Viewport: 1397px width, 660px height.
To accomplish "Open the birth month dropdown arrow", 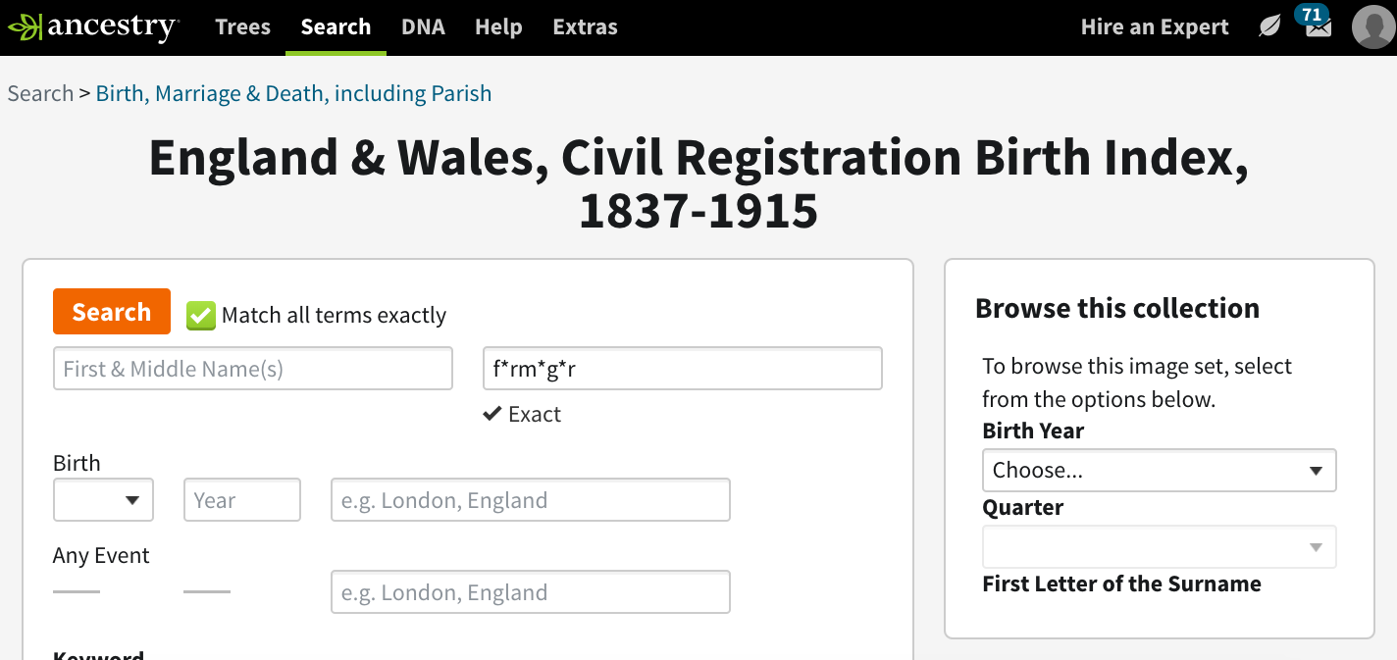I will click(132, 500).
